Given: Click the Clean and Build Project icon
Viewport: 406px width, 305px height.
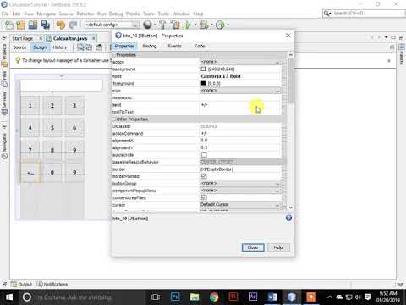Looking at the screenshot, I should (175, 25).
